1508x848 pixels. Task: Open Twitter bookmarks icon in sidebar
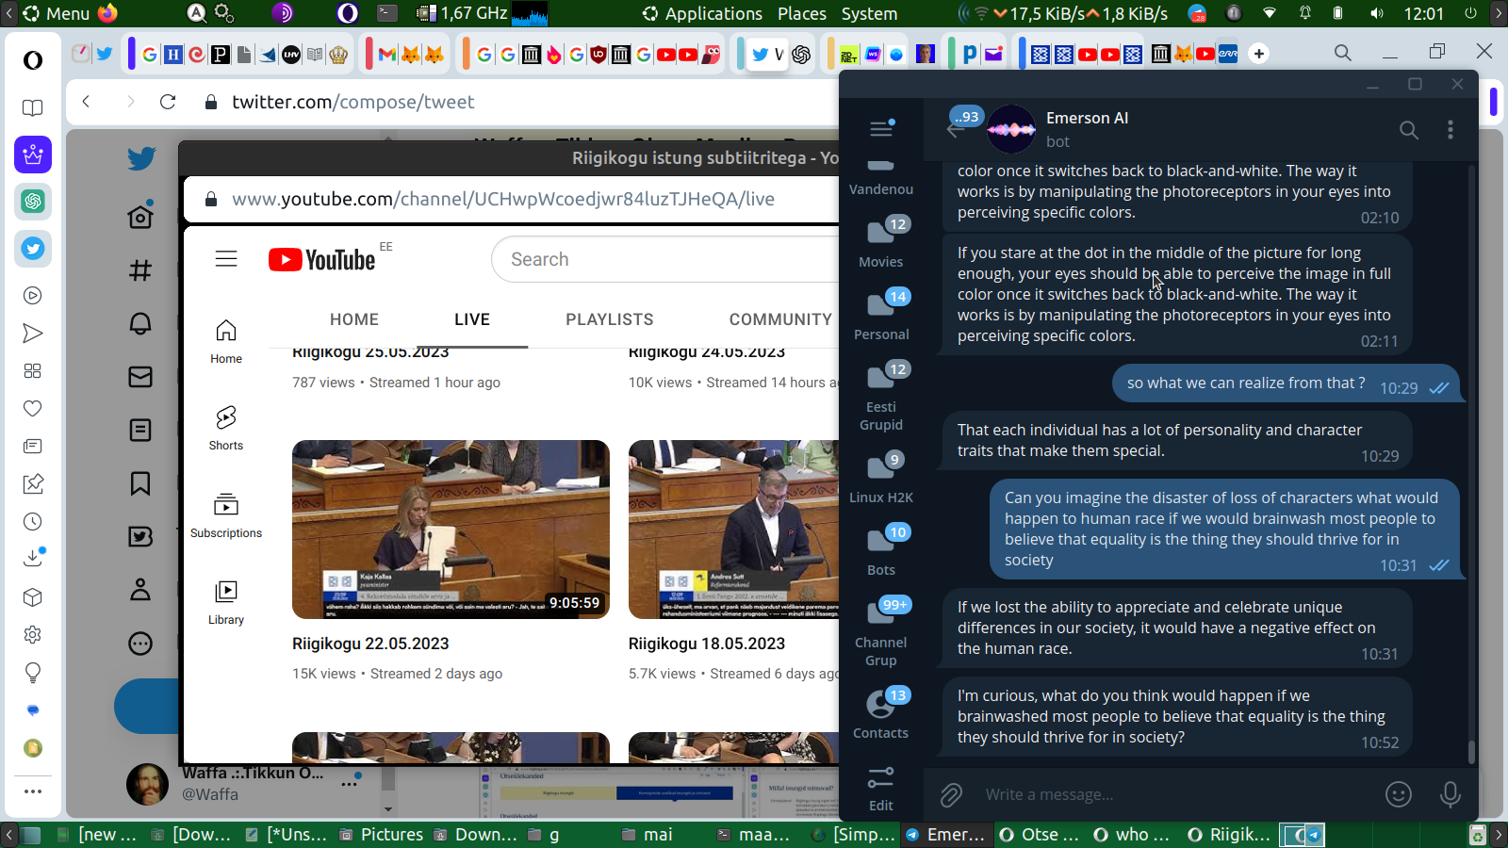point(140,483)
